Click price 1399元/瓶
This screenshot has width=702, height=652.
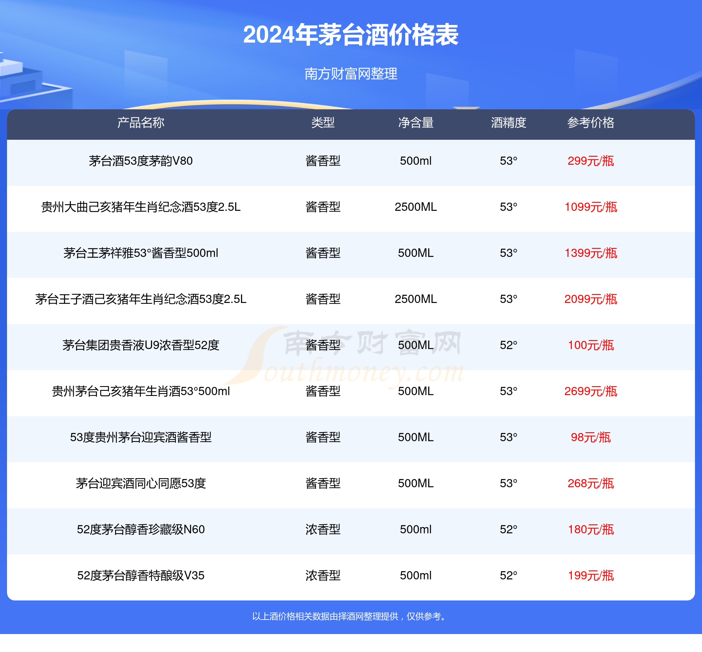[591, 253]
